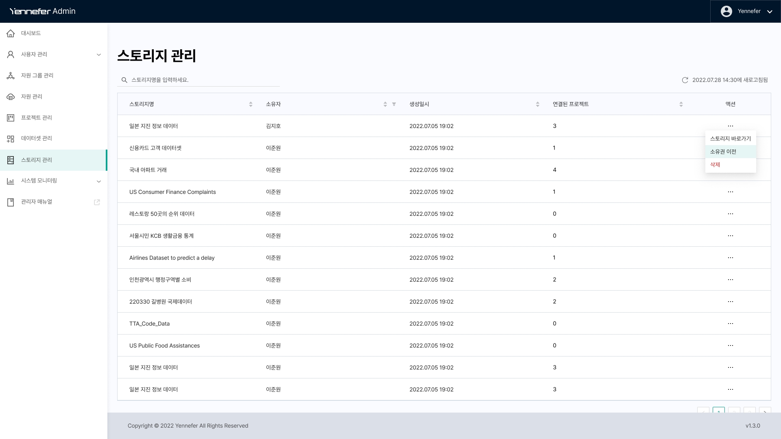Sort table by storage name column
Screen dimensions: 781x439
pos(251,104)
